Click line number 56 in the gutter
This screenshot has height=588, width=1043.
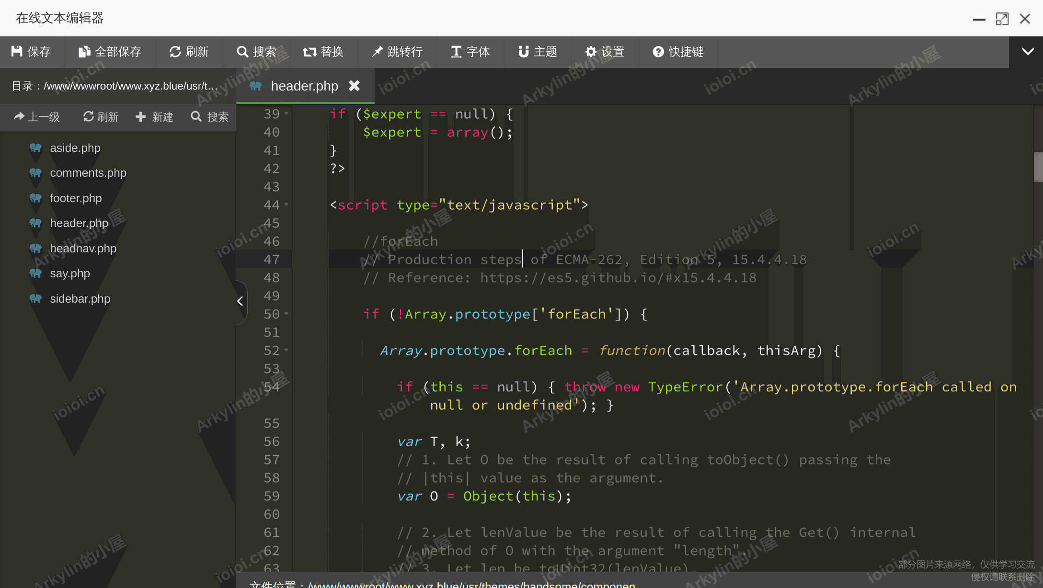click(x=271, y=441)
